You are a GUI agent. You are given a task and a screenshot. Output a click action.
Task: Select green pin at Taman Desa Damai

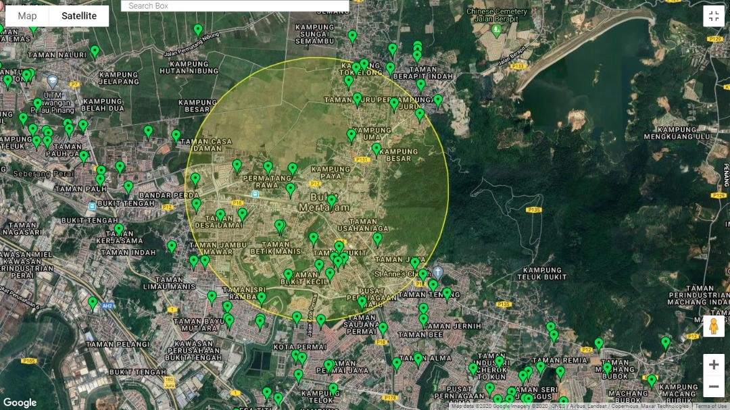point(220,215)
